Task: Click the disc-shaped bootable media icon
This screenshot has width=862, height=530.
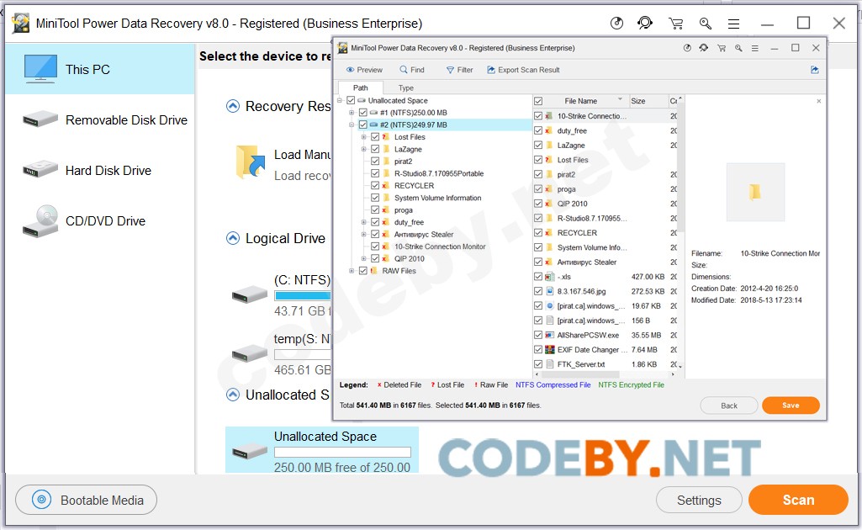Action: (617, 23)
